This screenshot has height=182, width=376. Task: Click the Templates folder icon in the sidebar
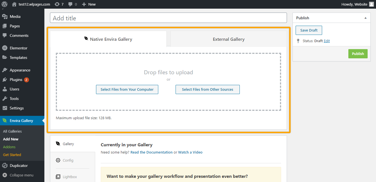pos(5,58)
